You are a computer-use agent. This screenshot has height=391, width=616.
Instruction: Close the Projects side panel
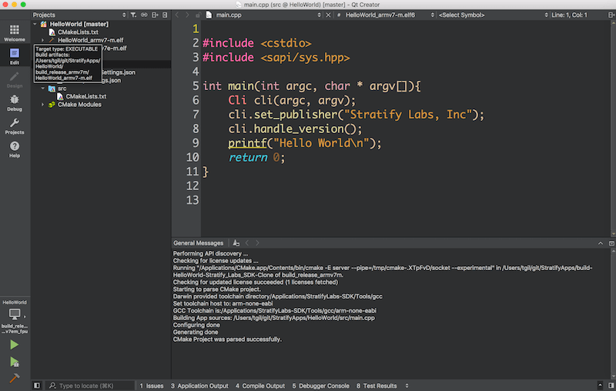pyautogui.click(x=165, y=15)
